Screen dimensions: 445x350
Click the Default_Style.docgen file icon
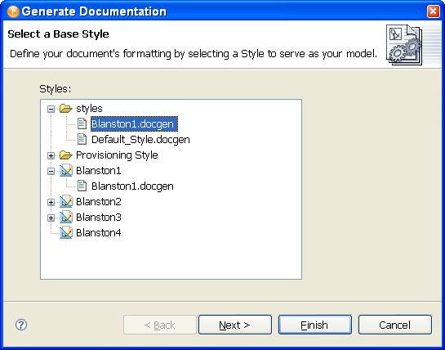(x=82, y=139)
